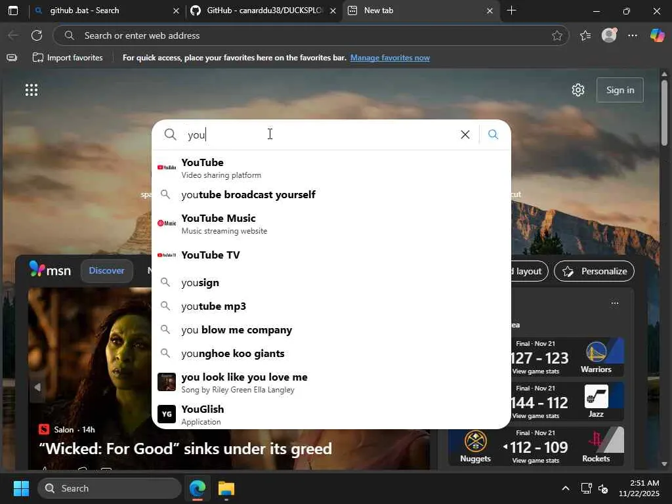
Task: Open the apps grid launcher icon
Action: click(31, 90)
